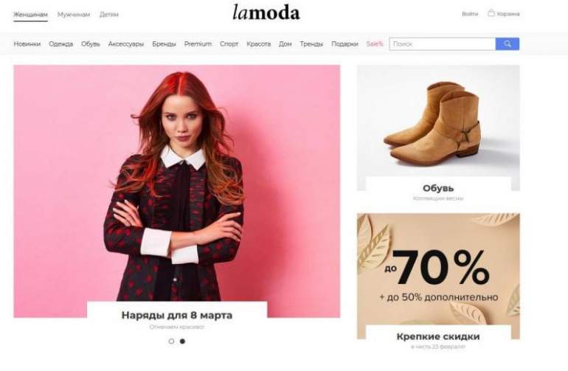Expand the Обувь category menu

(91, 44)
